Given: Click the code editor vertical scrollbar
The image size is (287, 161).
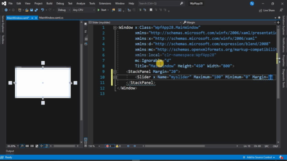Looking at the screenshot, I should [x=278, y=63].
